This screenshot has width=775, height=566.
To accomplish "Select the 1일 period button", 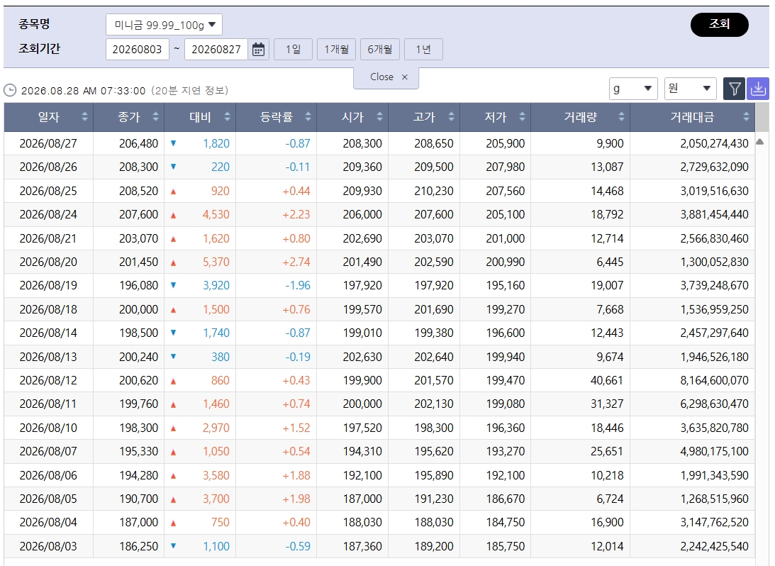I will click(x=293, y=50).
